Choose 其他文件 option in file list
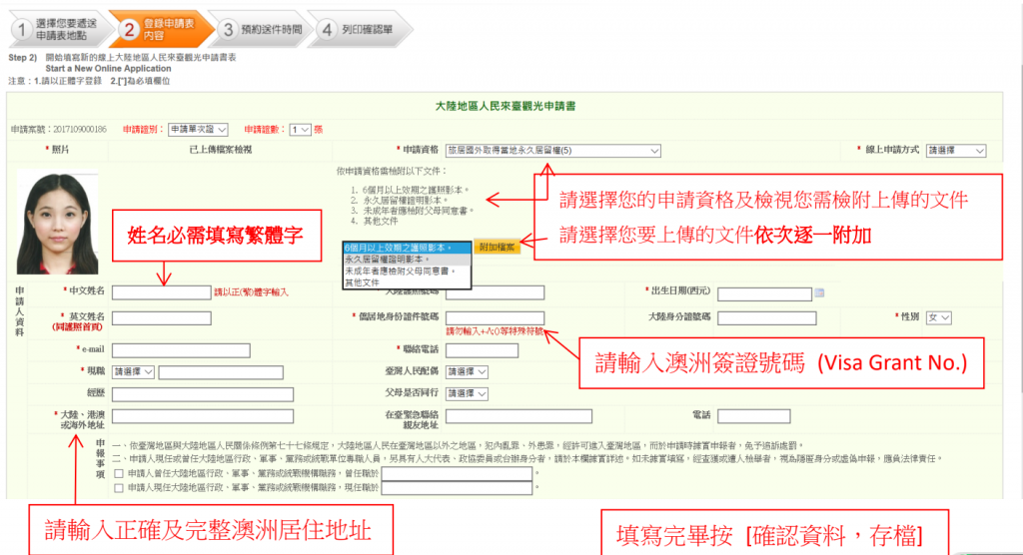Screen dimensions: 1023x555 pyautogui.click(x=407, y=283)
